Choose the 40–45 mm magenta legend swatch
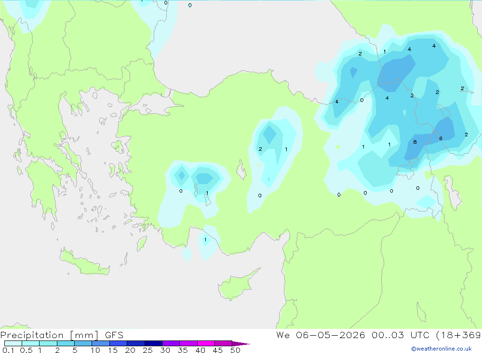Screen dimensions: 482x353 click(x=206, y=343)
